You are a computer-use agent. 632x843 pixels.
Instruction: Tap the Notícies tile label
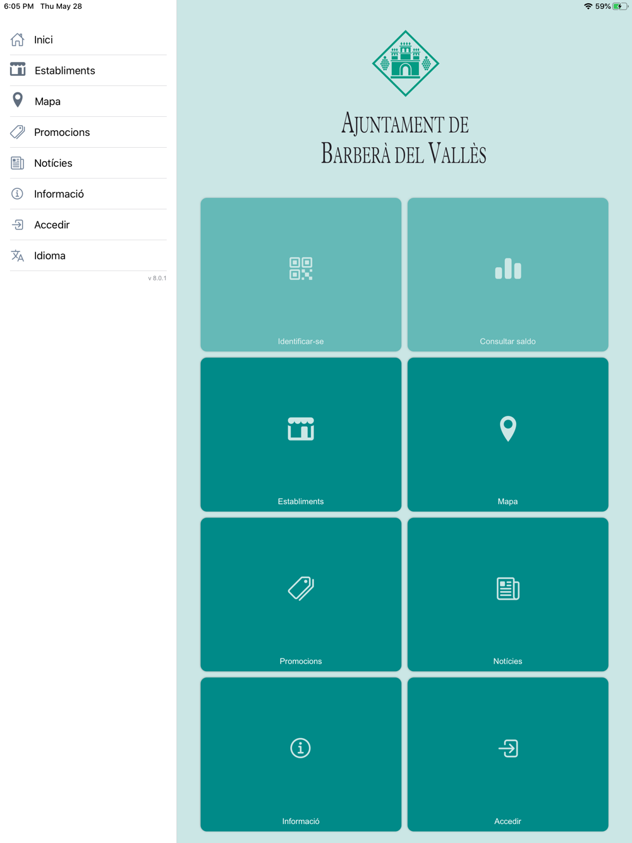point(508,661)
